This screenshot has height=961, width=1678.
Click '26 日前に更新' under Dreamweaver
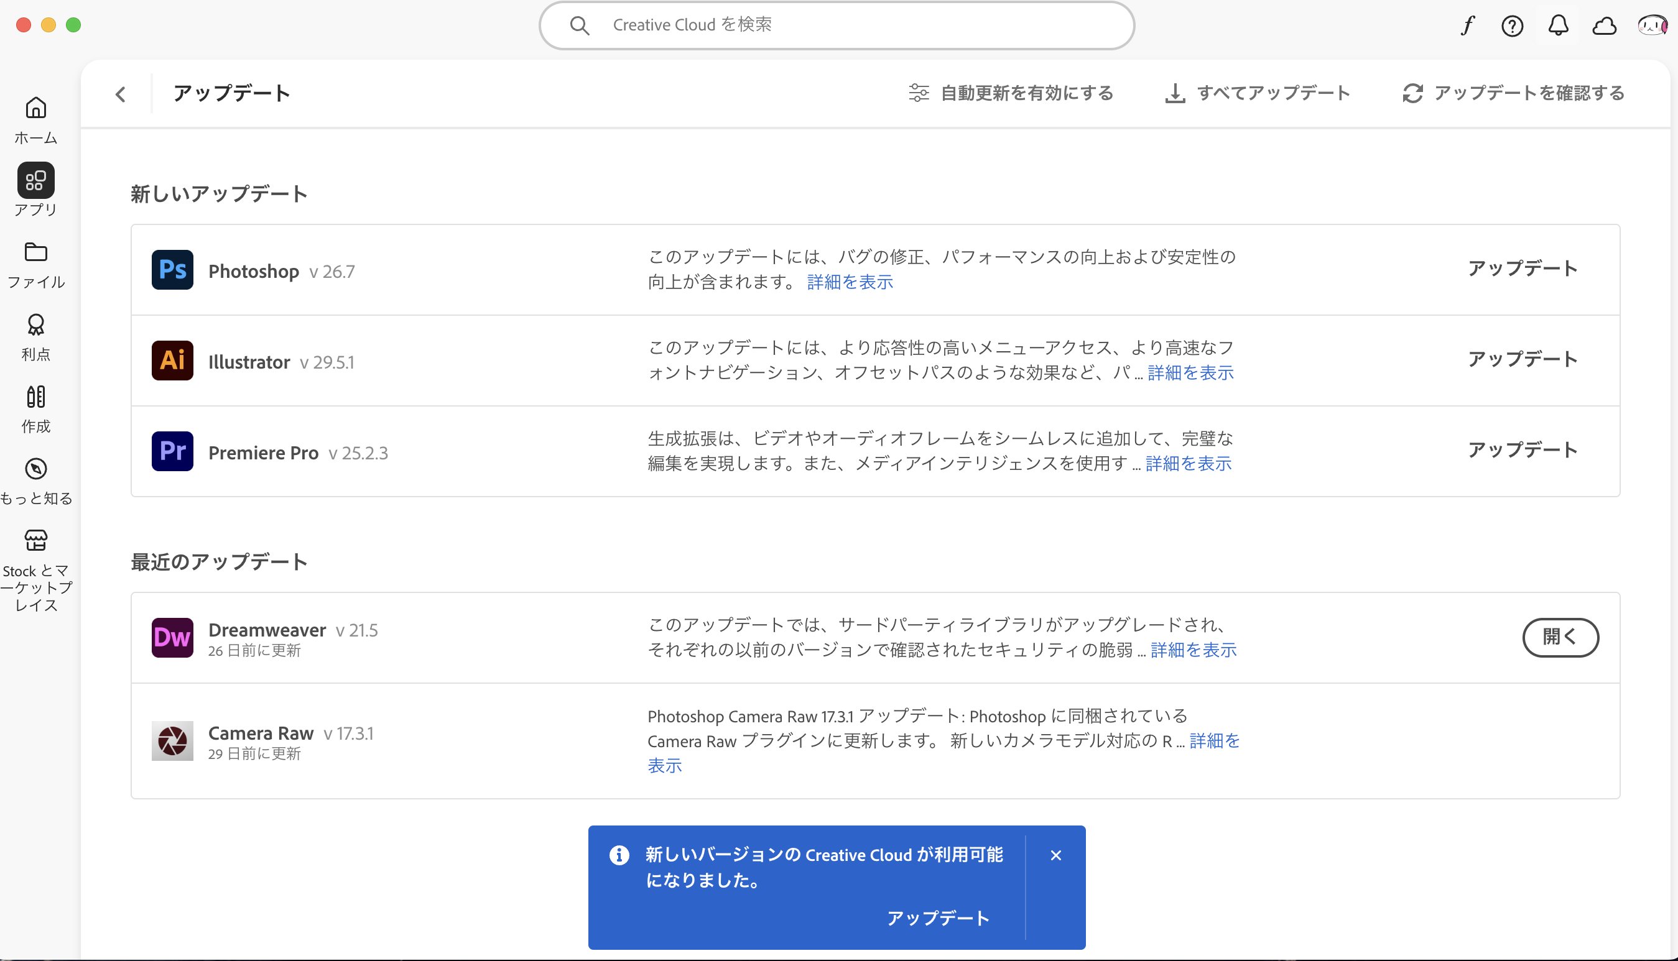254,651
